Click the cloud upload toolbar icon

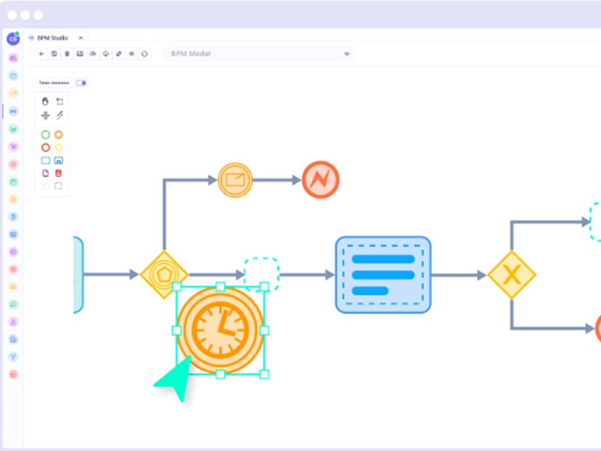(92, 53)
